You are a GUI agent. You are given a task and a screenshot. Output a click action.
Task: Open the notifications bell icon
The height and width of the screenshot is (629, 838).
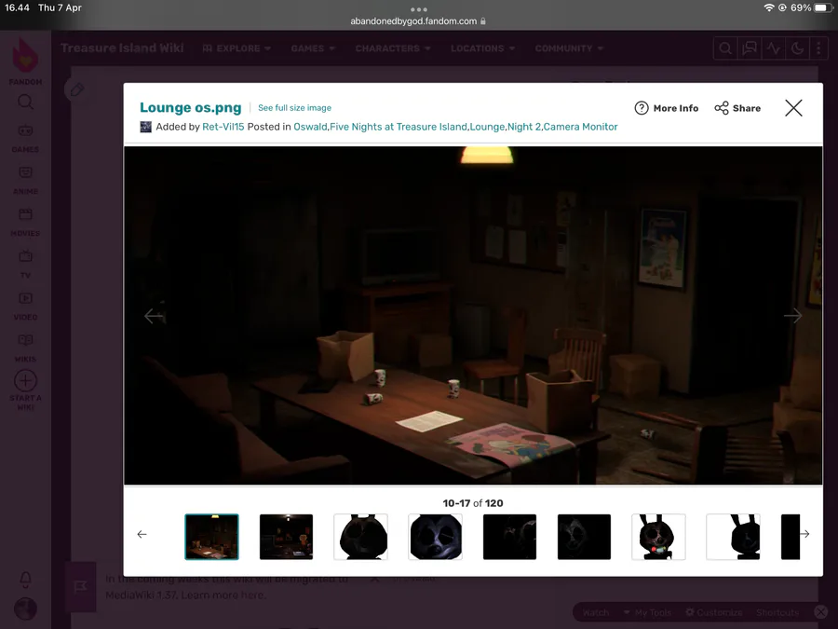tap(25, 580)
